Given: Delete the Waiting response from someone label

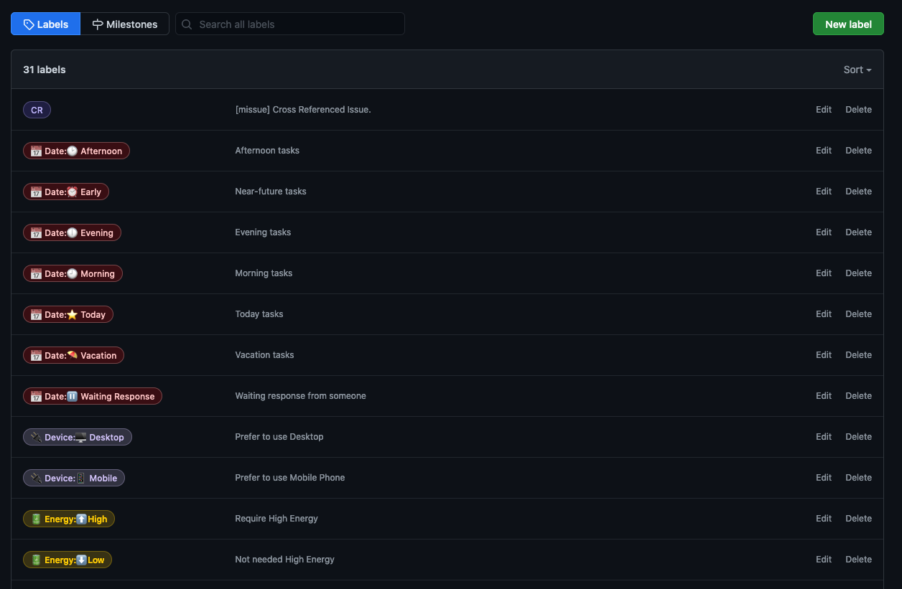Looking at the screenshot, I should (858, 396).
